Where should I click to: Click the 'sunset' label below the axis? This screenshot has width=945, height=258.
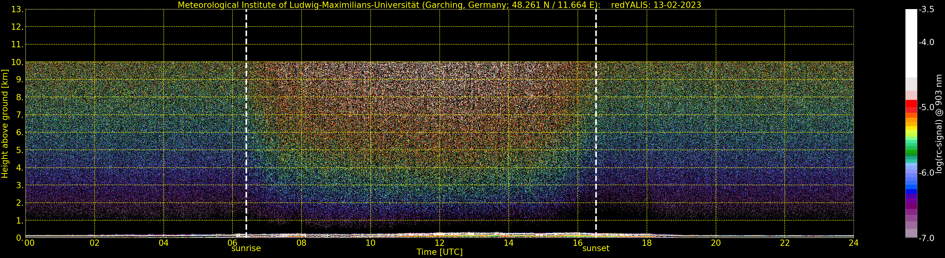(596, 249)
